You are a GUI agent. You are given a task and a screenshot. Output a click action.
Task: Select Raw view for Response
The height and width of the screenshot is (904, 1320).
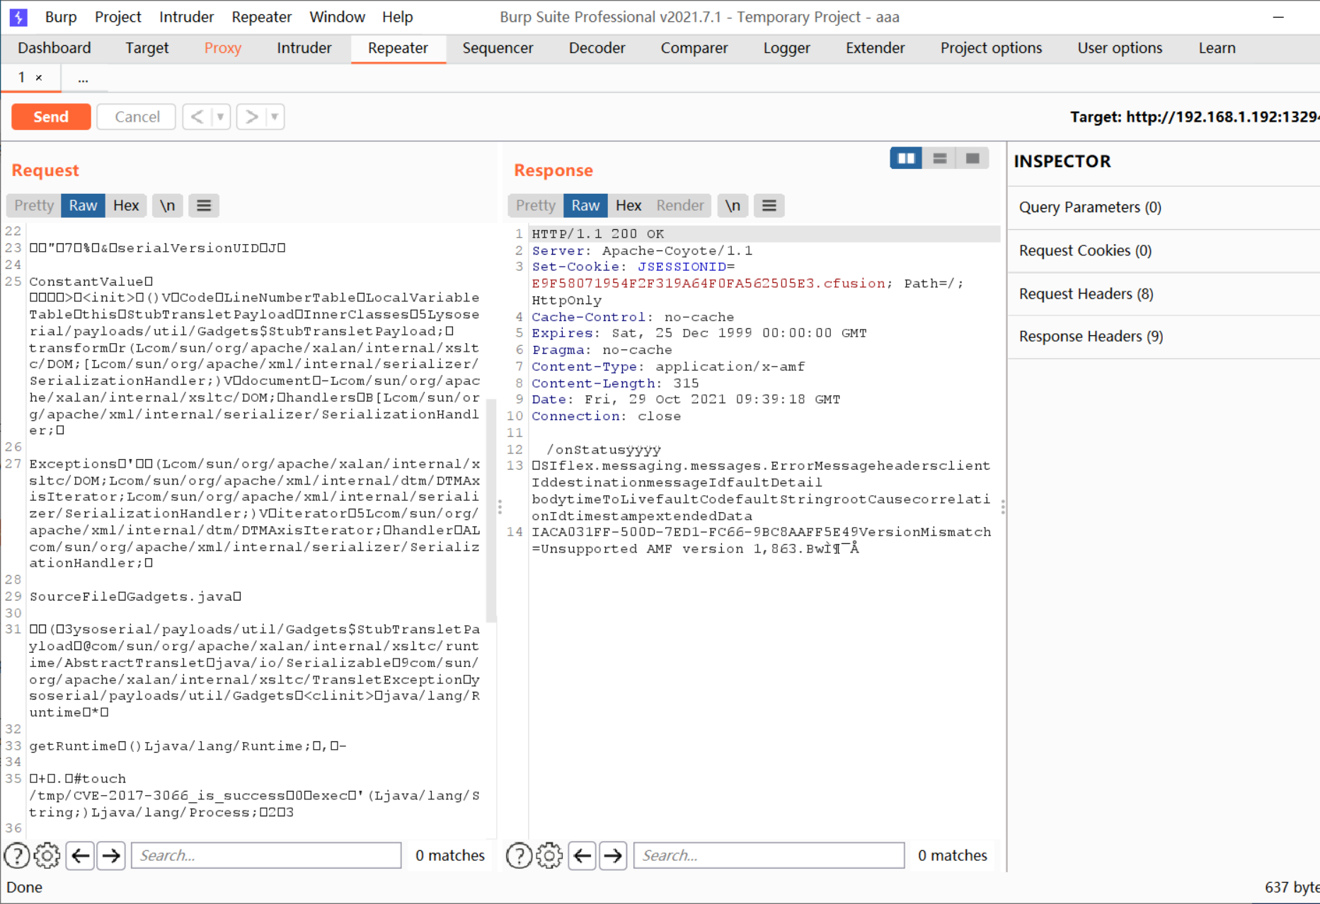pyautogui.click(x=585, y=206)
